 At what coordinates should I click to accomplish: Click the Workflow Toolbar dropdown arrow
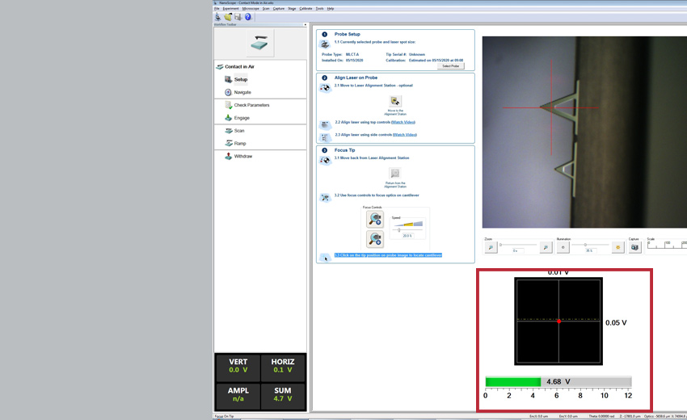click(x=305, y=25)
